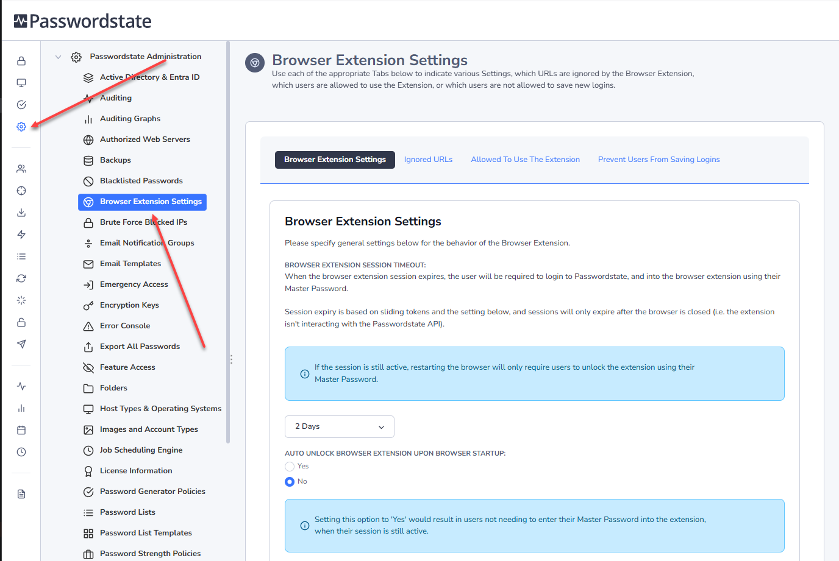This screenshot has height=561, width=839.
Task: Select the open padlock icon in the left rail
Action: pyautogui.click(x=21, y=322)
